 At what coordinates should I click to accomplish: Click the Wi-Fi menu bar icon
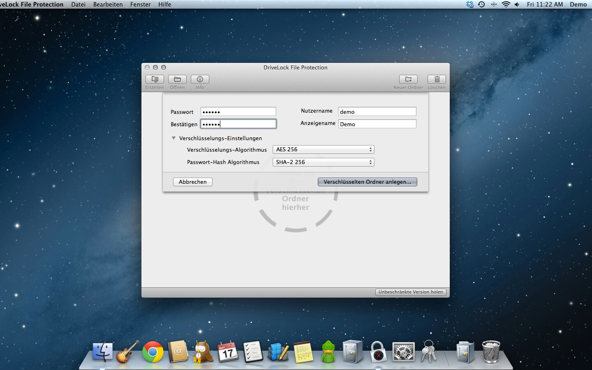tap(506, 4)
